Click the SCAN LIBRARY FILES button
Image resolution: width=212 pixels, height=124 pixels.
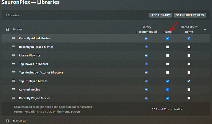tap(190, 15)
